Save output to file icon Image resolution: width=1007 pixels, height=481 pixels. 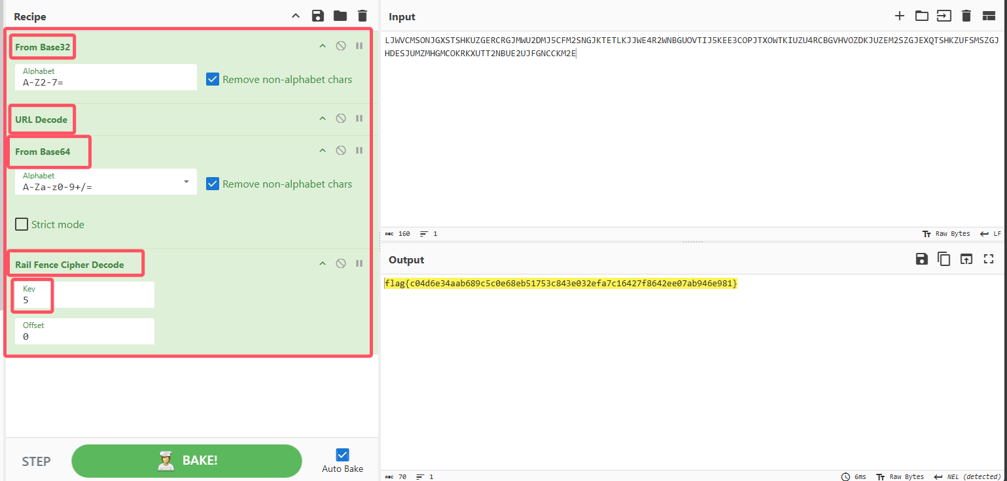[x=921, y=259]
